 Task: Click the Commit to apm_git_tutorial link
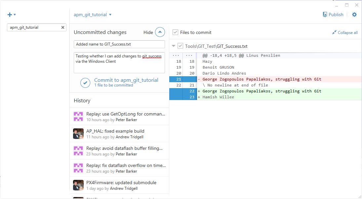pos(126,80)
